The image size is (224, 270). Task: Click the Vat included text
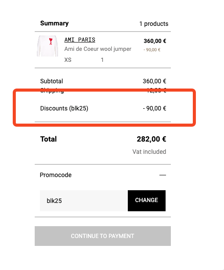point(149,152)
